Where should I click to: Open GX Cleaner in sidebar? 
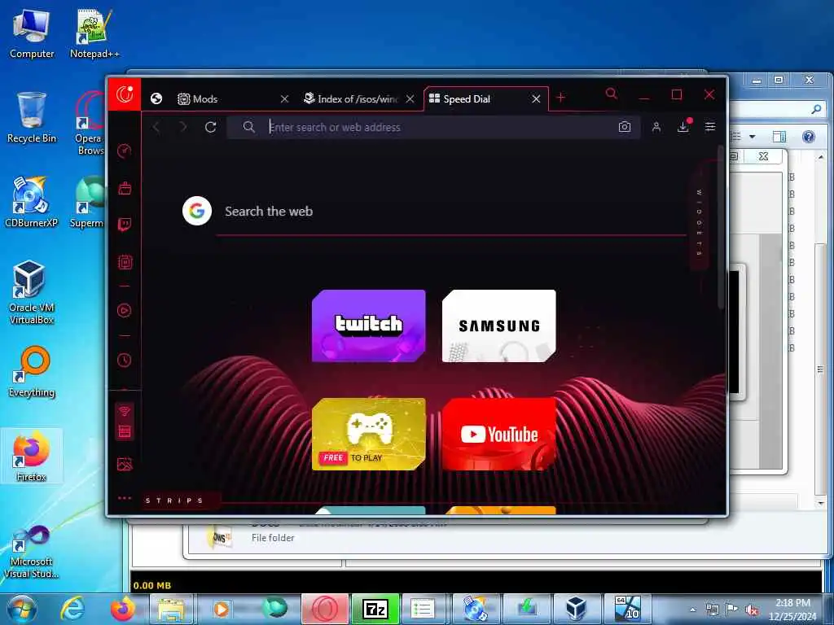point(125,188)
